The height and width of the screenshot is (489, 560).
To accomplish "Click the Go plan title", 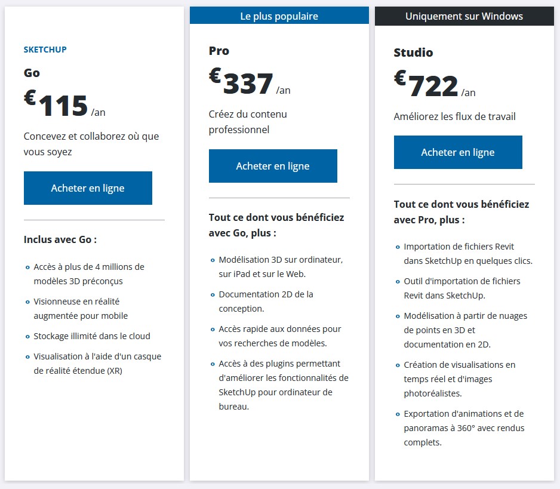I will click(32, 73).
